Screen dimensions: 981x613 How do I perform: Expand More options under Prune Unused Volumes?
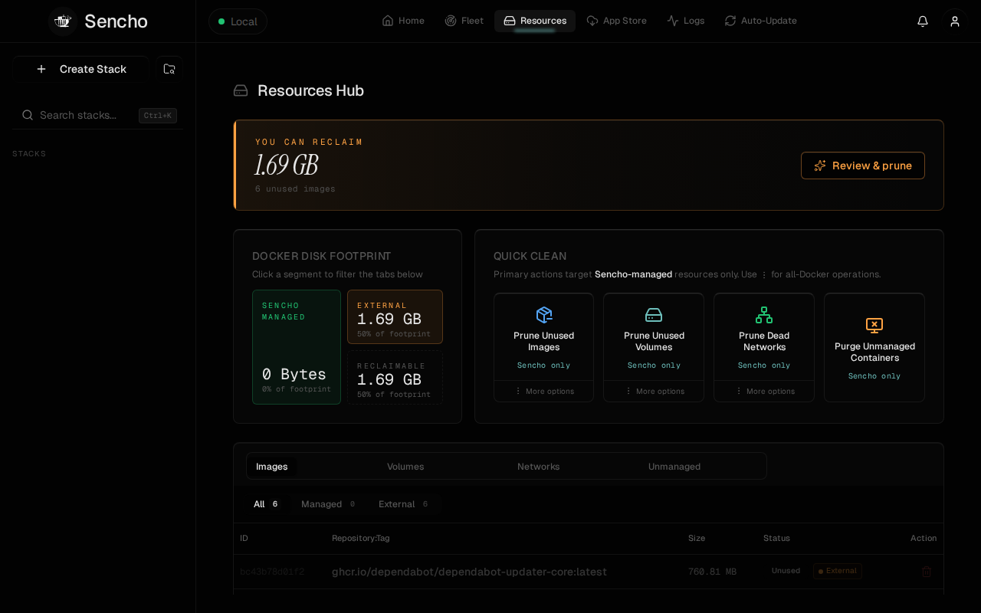point(654,391)
